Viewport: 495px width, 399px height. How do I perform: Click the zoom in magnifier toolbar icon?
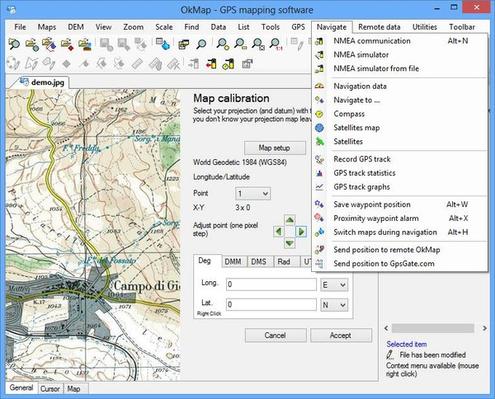point(224,44)
